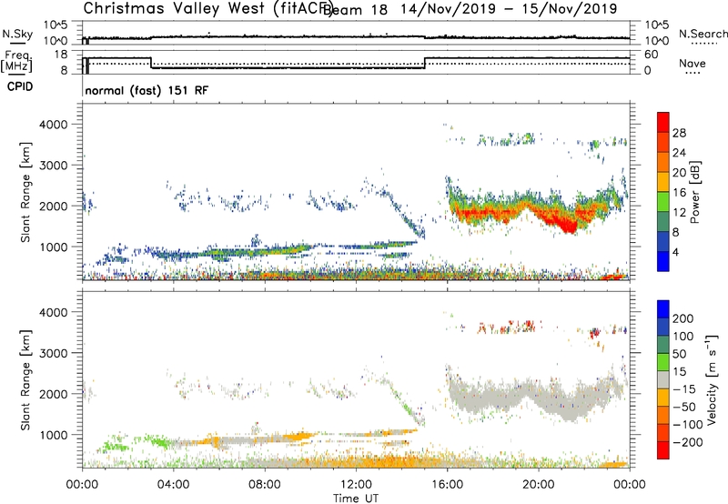Select the "N.Sky" legend label

click(x=17, y=35)
